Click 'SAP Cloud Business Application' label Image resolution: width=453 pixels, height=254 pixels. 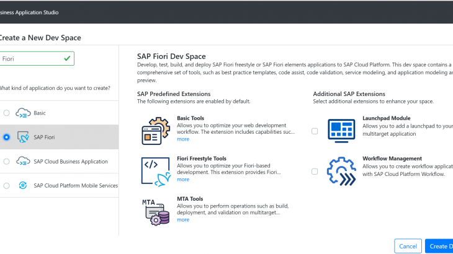click(x=71, y=162)
